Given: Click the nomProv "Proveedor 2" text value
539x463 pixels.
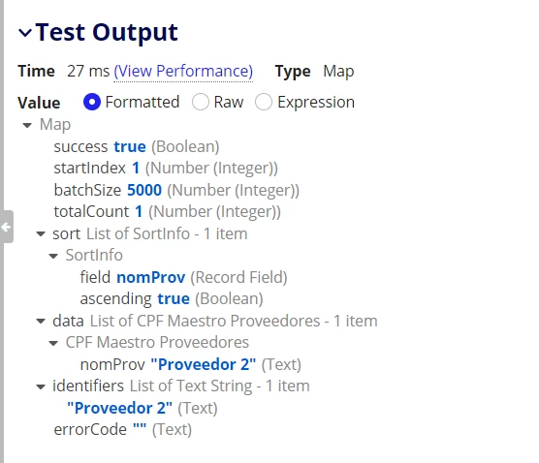Looking at the screenshot, I should pos(204,365).
